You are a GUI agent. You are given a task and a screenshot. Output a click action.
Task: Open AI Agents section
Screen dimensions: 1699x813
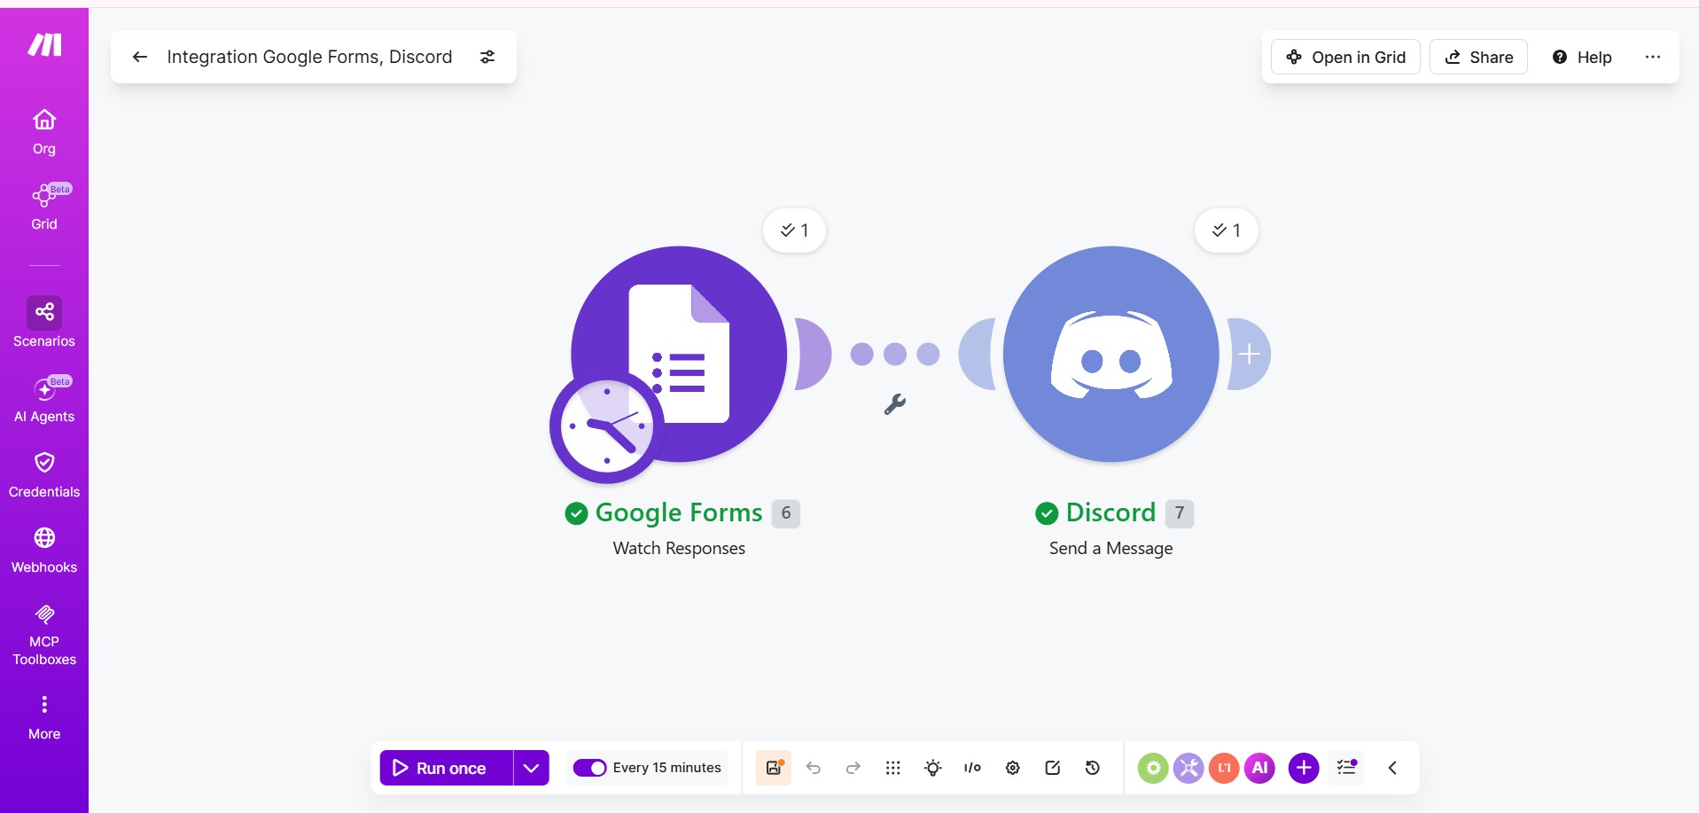[x=44, y=400]
